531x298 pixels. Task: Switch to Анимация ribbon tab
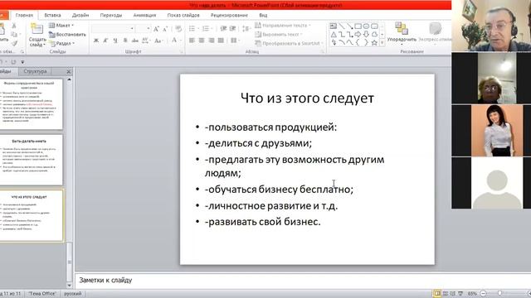point(144,15)
